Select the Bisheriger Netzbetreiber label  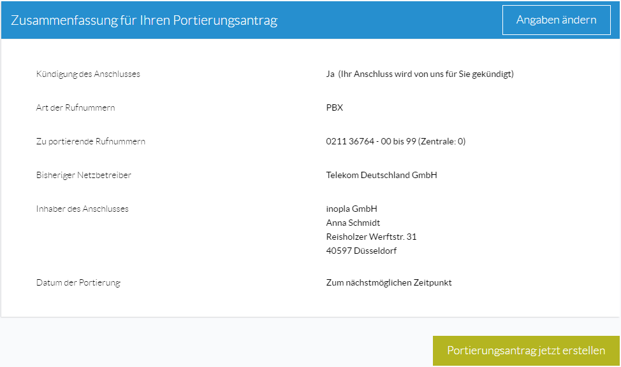[x=84, y=175]
